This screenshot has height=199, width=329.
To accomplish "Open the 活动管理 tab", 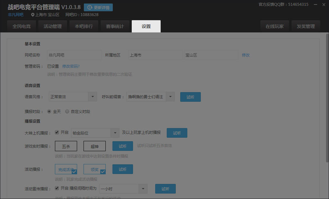I will point(53,26).
